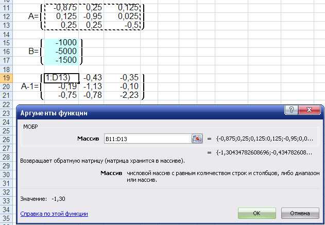Screen dimensions: 325x225
Task: Click the cell with value -1,13
Action: coord(91,86)
